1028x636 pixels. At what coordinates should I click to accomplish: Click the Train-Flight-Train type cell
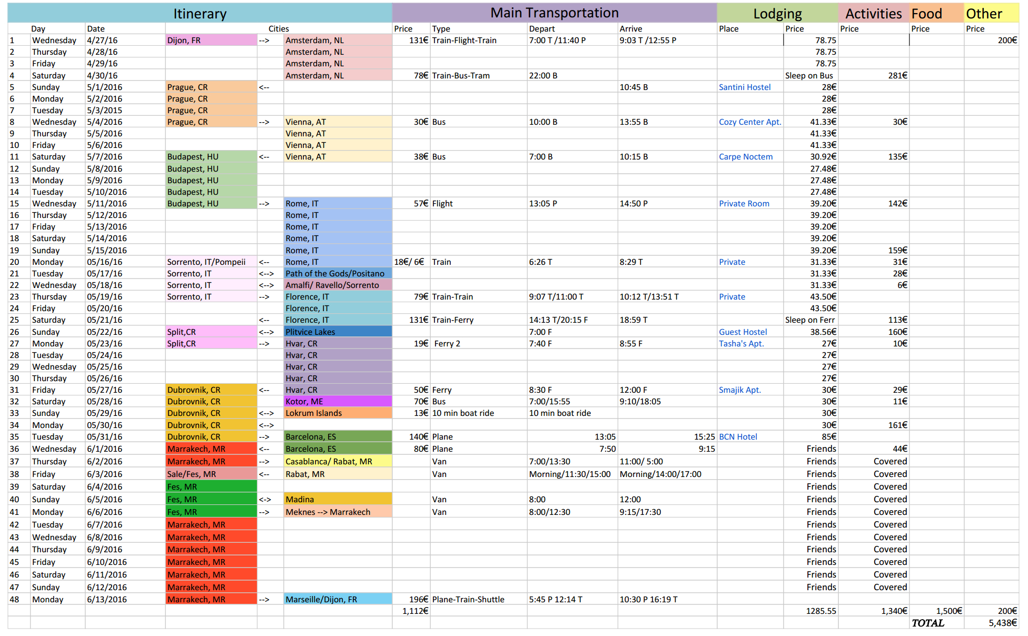478,41
